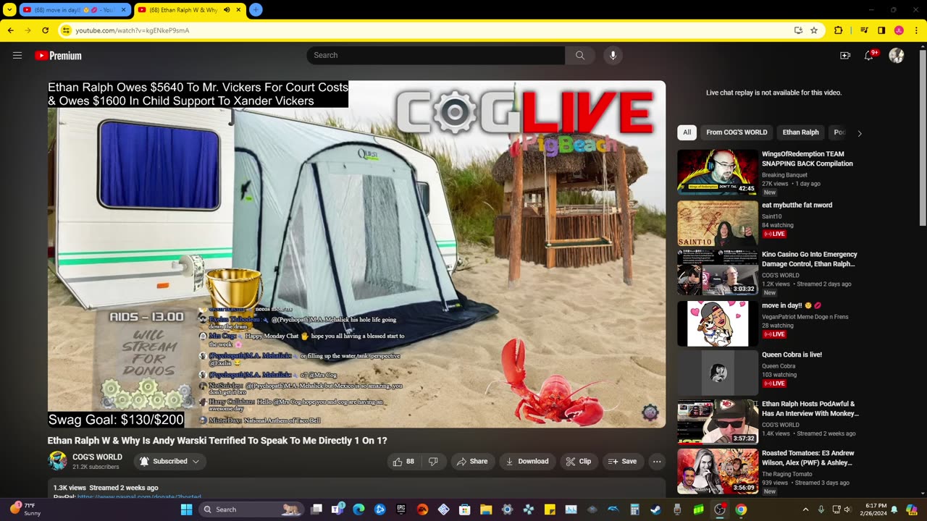This screenshot has width=927, height=521.
Task: Open a new browser tab
Action: pos(256,10)
